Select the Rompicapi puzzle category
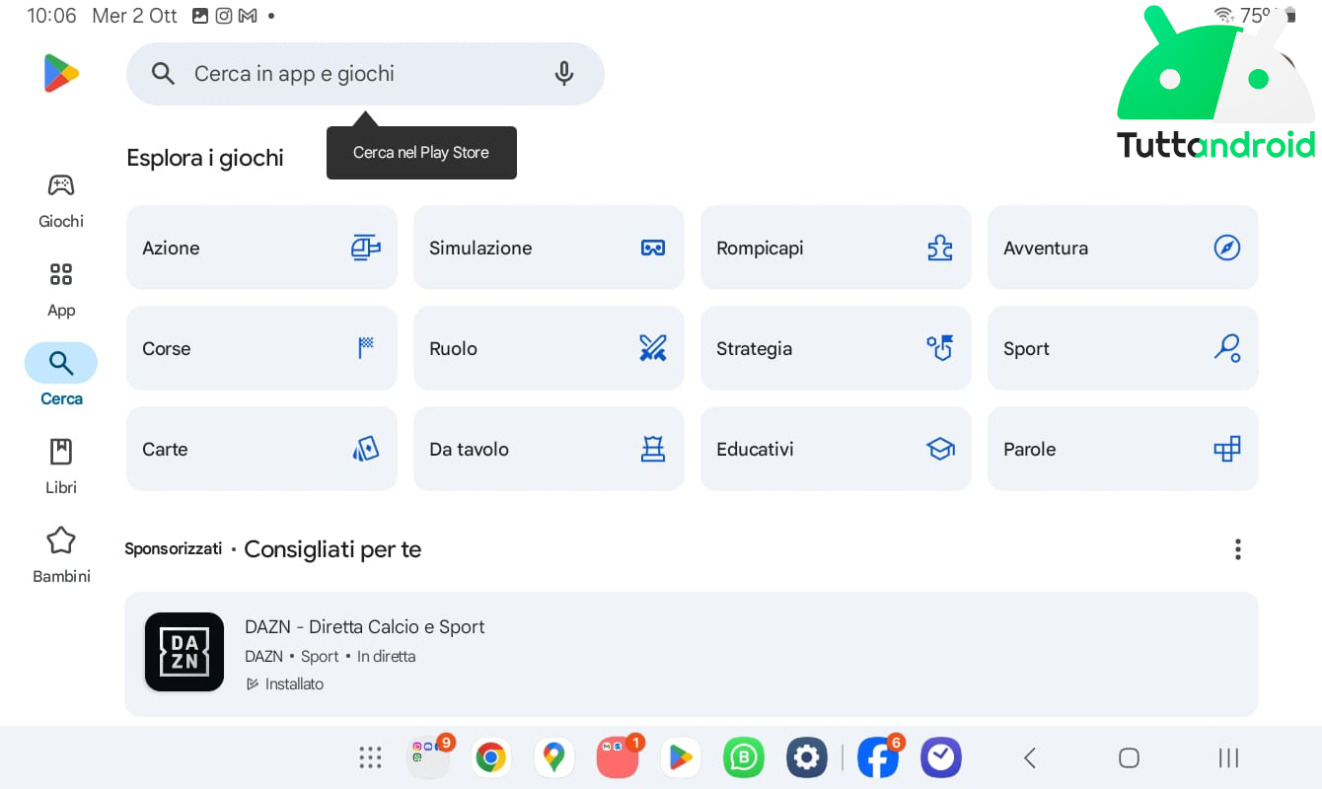Viewport: 1322px width, 789px height. pyautogui.click(x=836, y=248)
